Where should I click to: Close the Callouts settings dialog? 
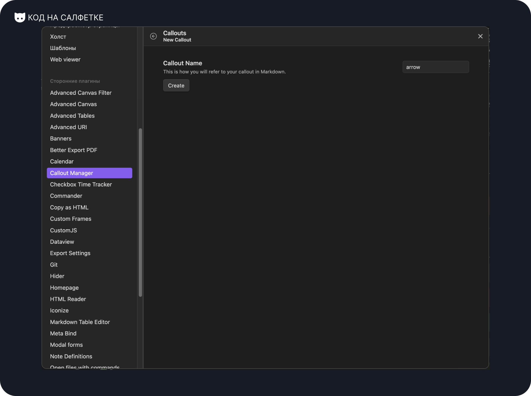tap(480, 36)
